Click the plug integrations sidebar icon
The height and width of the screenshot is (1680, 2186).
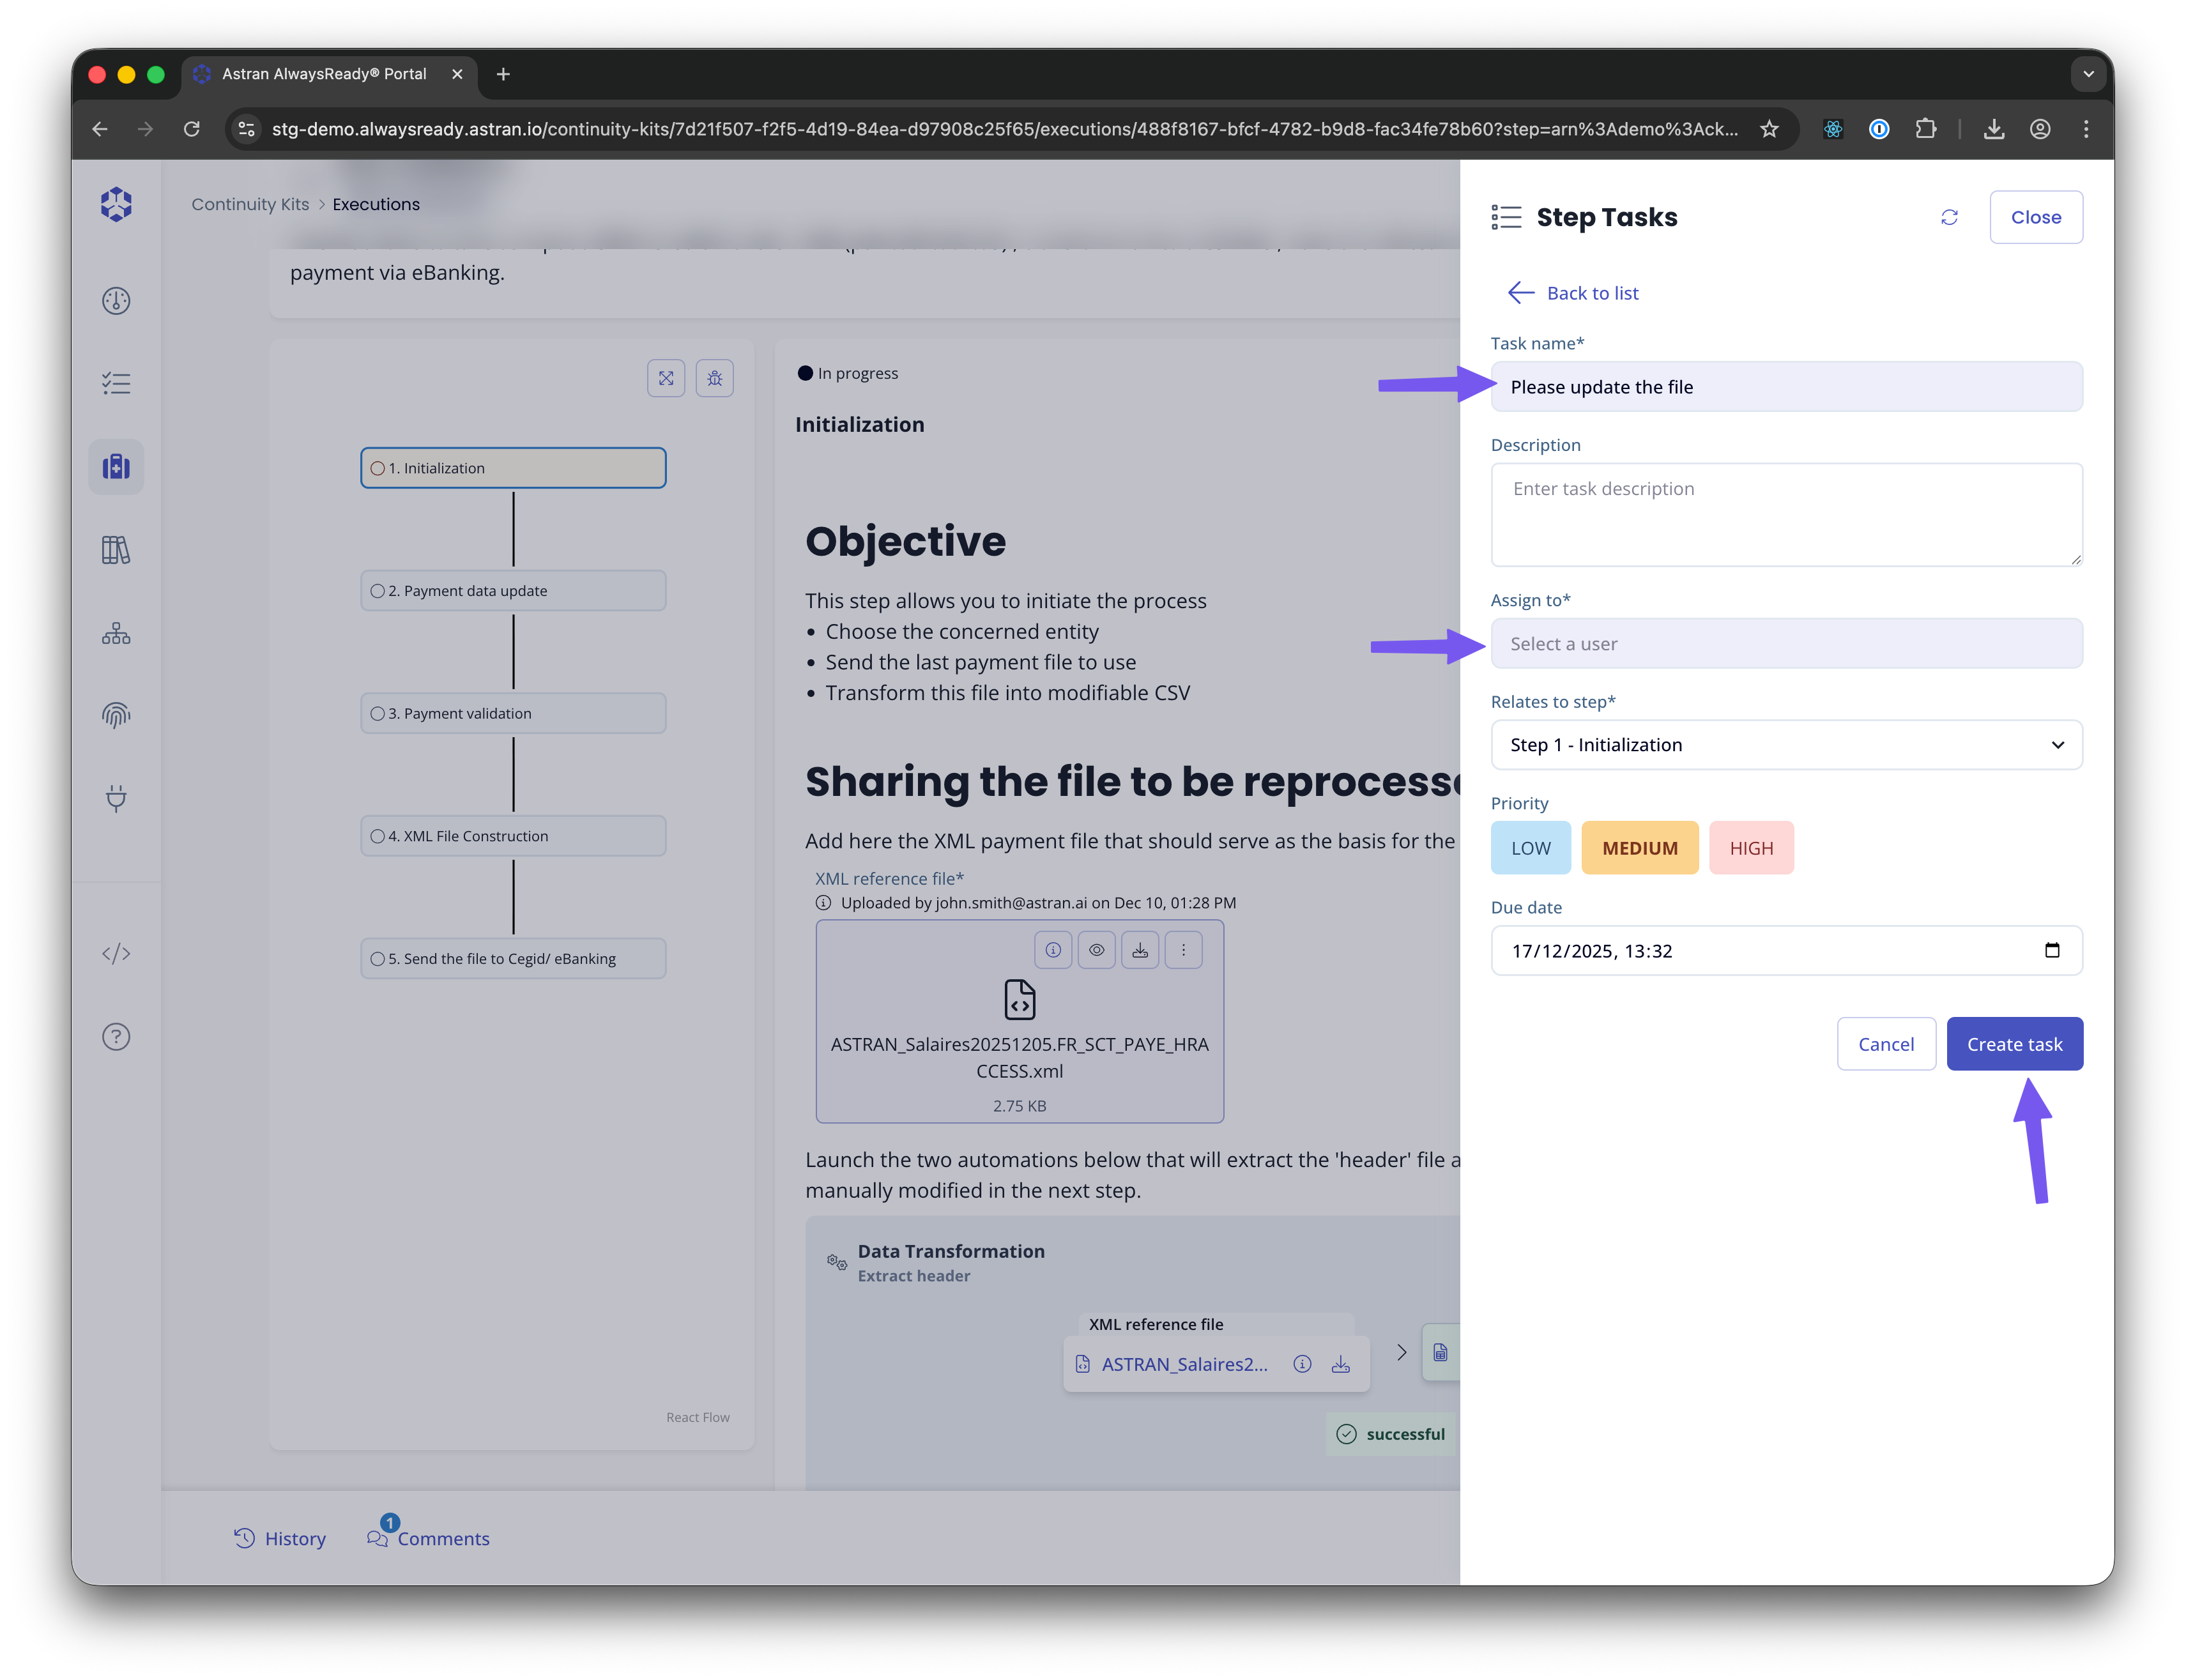point(116,798)
